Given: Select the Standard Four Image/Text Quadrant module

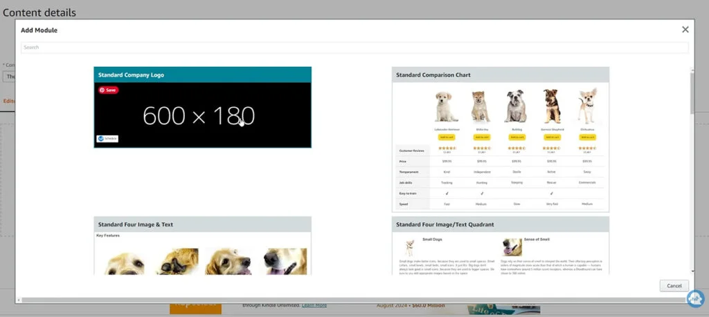Looking at the screenshot, I should tap(501, 246).
